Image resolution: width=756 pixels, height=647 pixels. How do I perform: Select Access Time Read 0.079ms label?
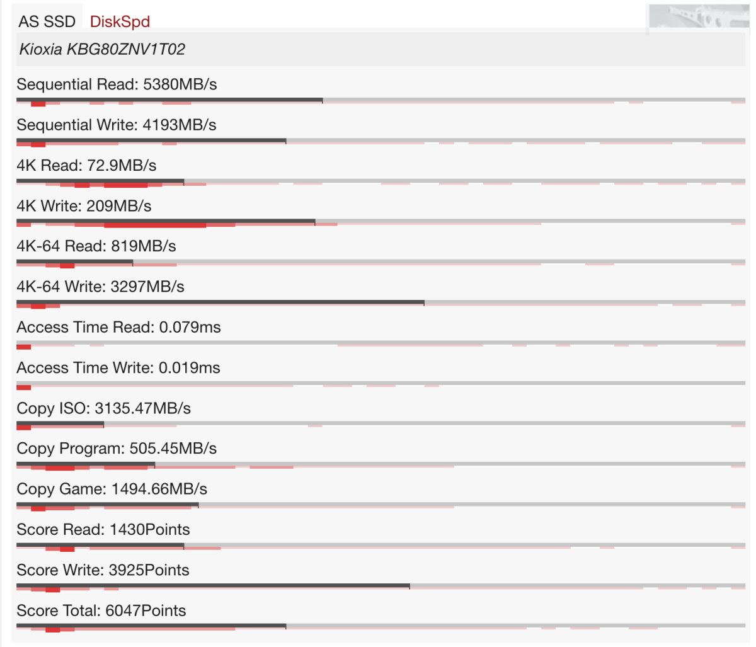pyautogui.click(x=118, y=327)
